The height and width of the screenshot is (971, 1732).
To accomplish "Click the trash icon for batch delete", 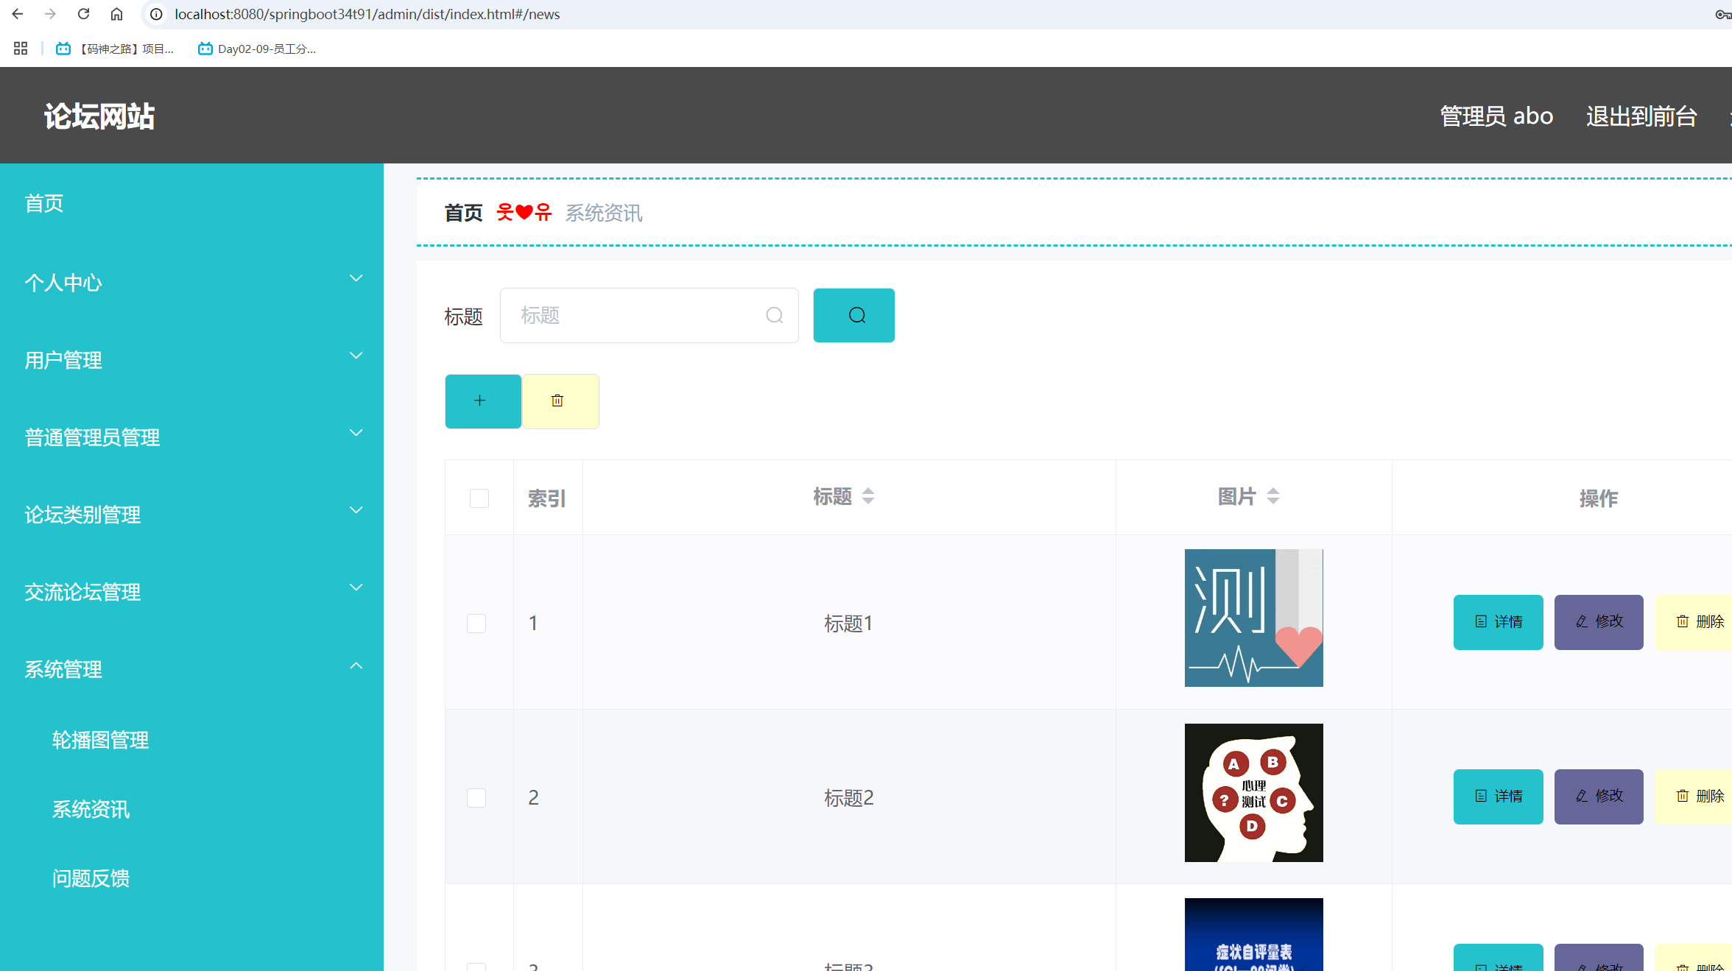I will tap(560, 401).
